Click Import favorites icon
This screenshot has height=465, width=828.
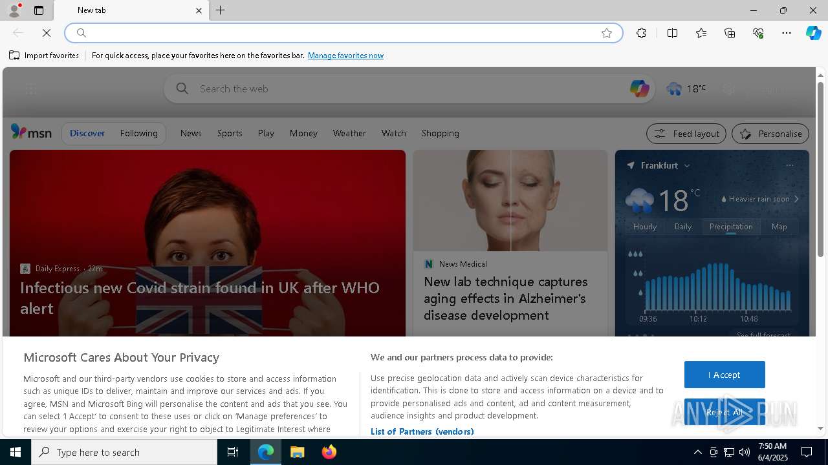[x=14, y=56]
